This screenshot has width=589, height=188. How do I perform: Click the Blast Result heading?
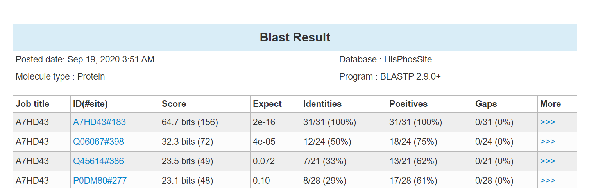click(295, 37)
